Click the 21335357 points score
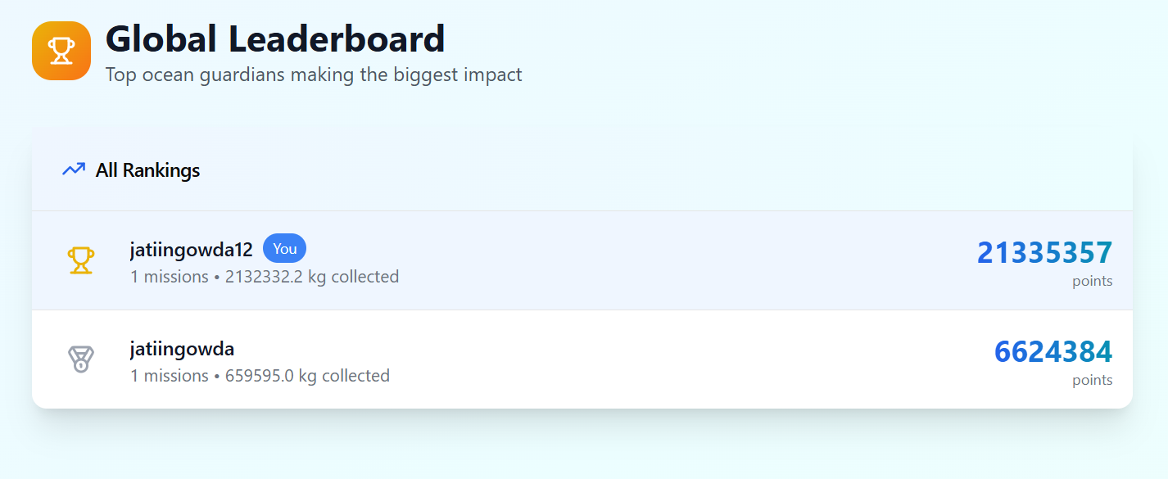Screen dimensions: 1168x479 pyautogui.click(x=1044, y=253)
